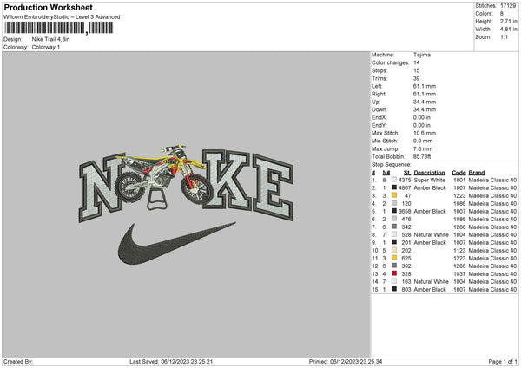Click stitch count 4867 in stop row 2
The height and width of the screenshot is (368, 521).
[x=405, y=187]
